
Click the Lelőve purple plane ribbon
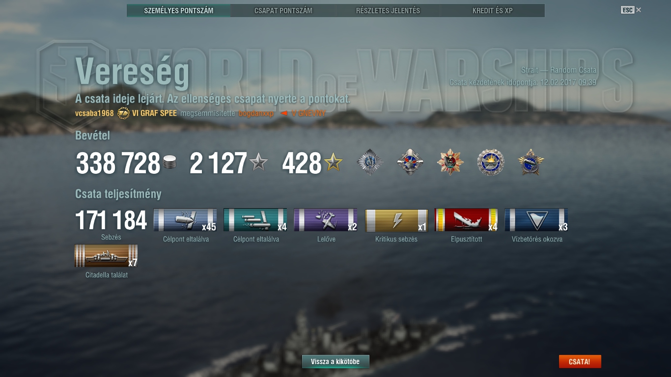(x=326, y=220)
